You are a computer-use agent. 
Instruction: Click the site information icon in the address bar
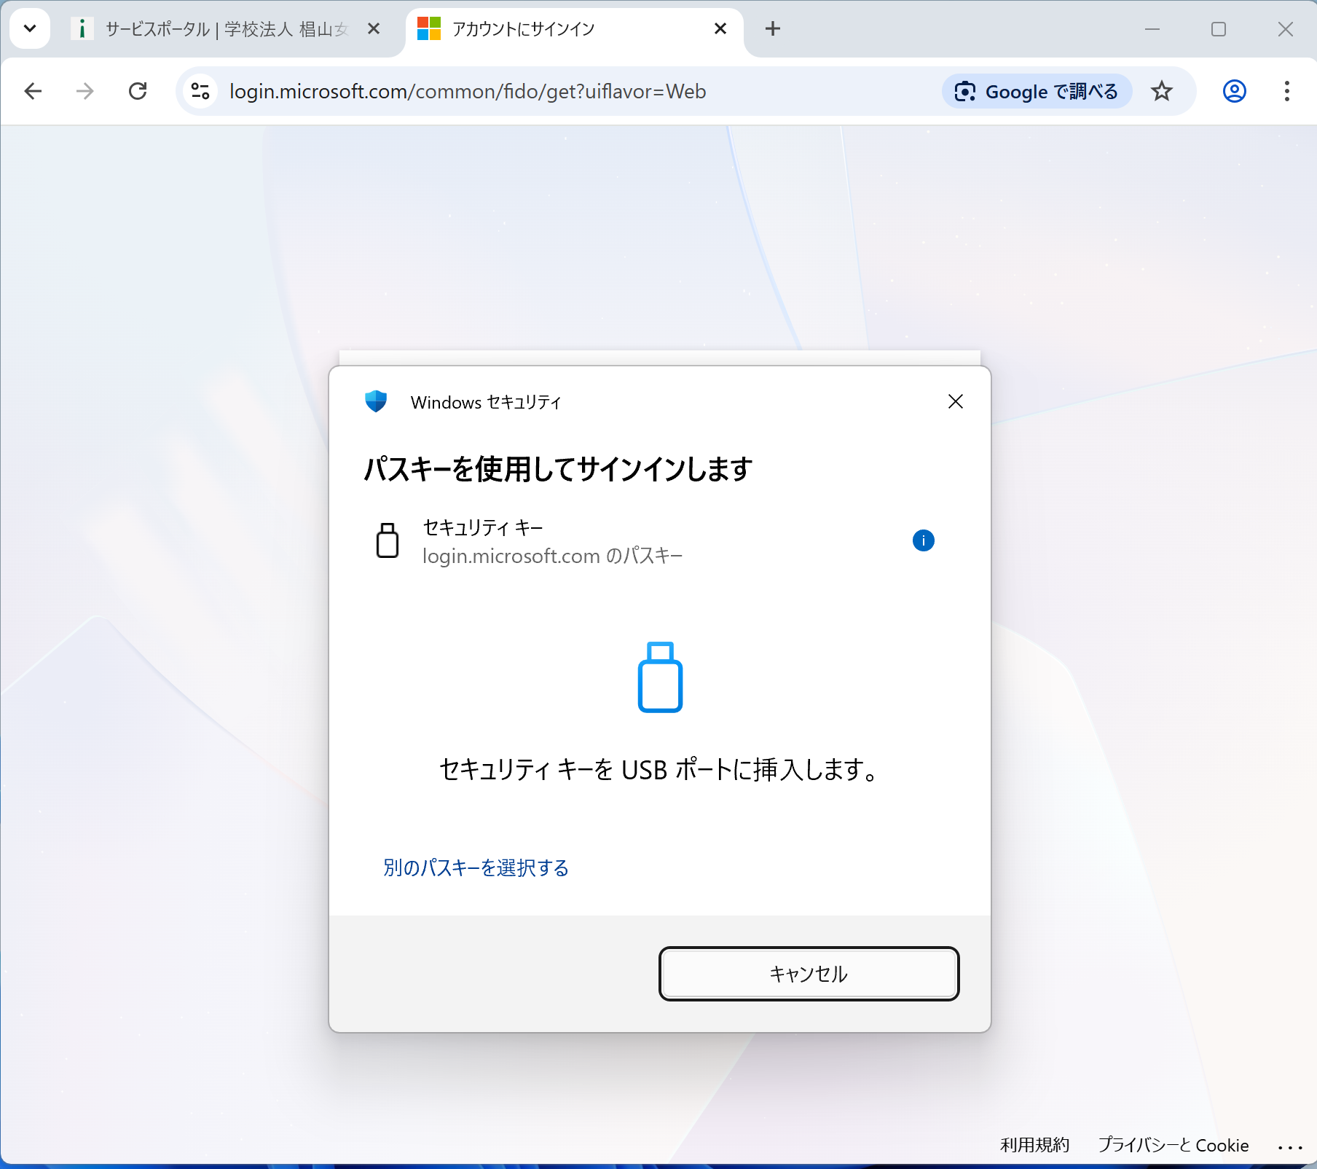(x=200, y=91)
